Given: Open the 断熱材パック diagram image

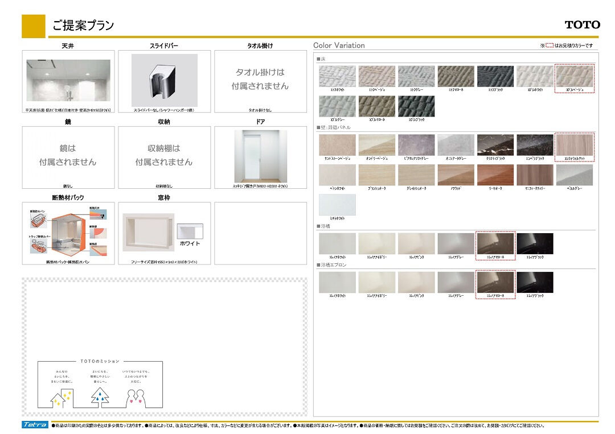Looking at the screenshot, I should [68, 232].
